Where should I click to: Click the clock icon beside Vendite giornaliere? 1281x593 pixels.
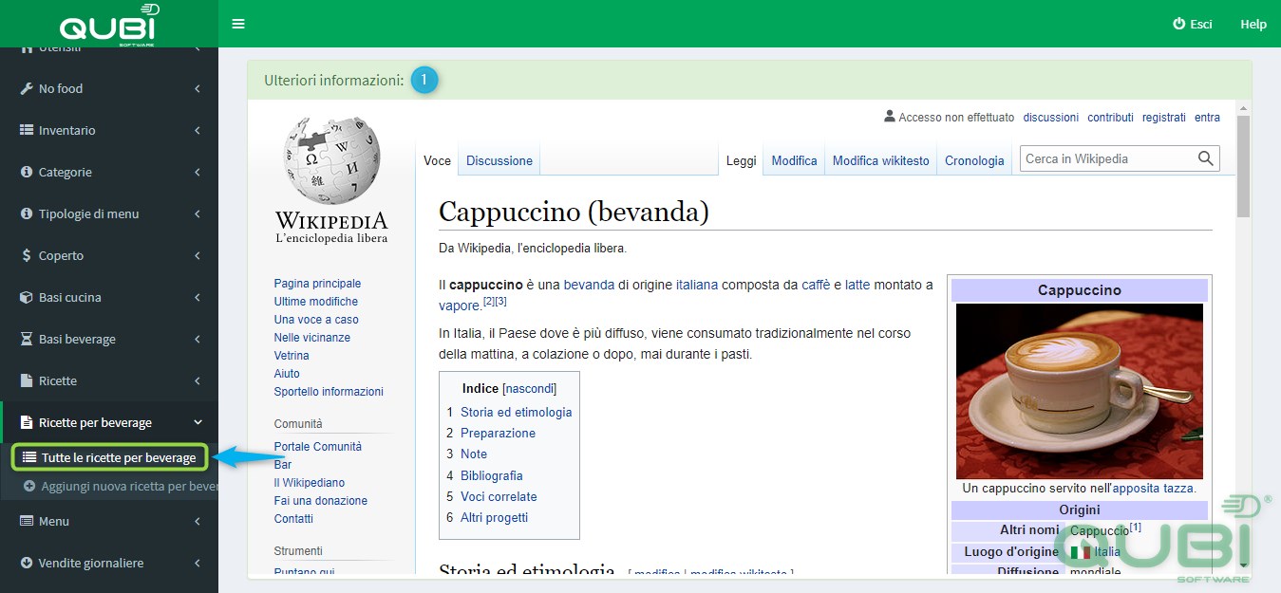(x=27, y=563)
